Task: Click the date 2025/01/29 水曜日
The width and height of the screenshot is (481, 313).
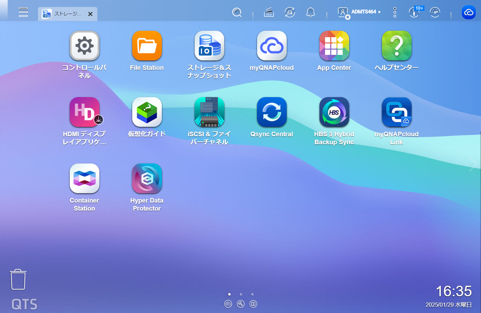Action: click(449, 305)
